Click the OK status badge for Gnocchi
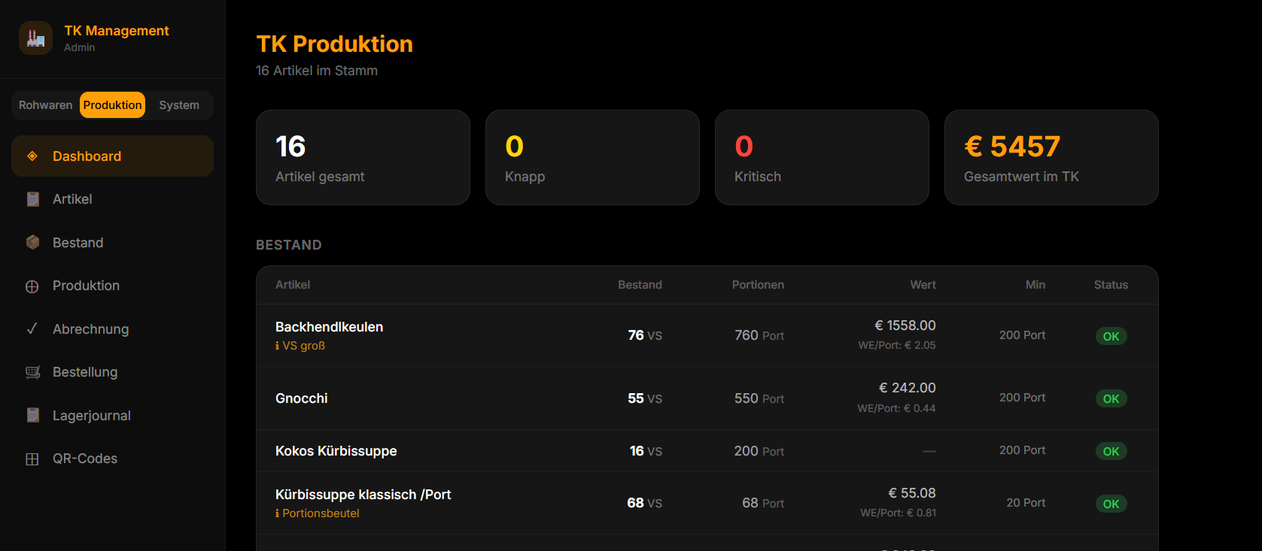Image resolution: width=1262 pixels, height=551 pixels. click(x=1111, y=398)
